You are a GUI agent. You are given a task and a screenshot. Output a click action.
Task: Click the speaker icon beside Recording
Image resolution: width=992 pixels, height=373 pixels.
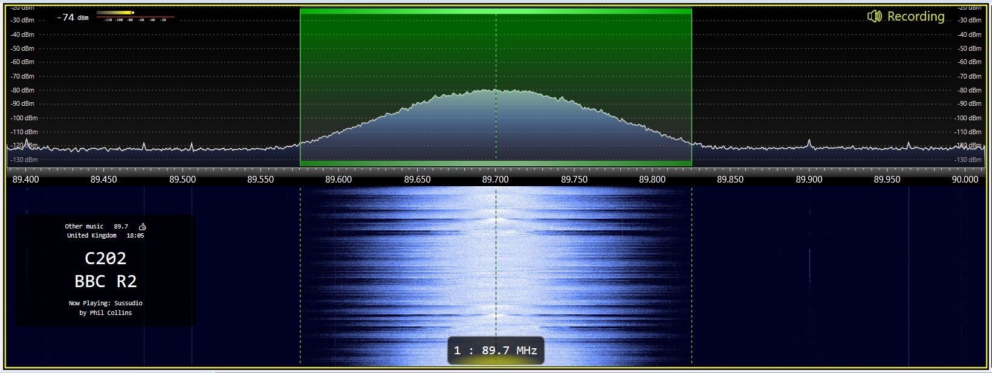coord(874,16)
